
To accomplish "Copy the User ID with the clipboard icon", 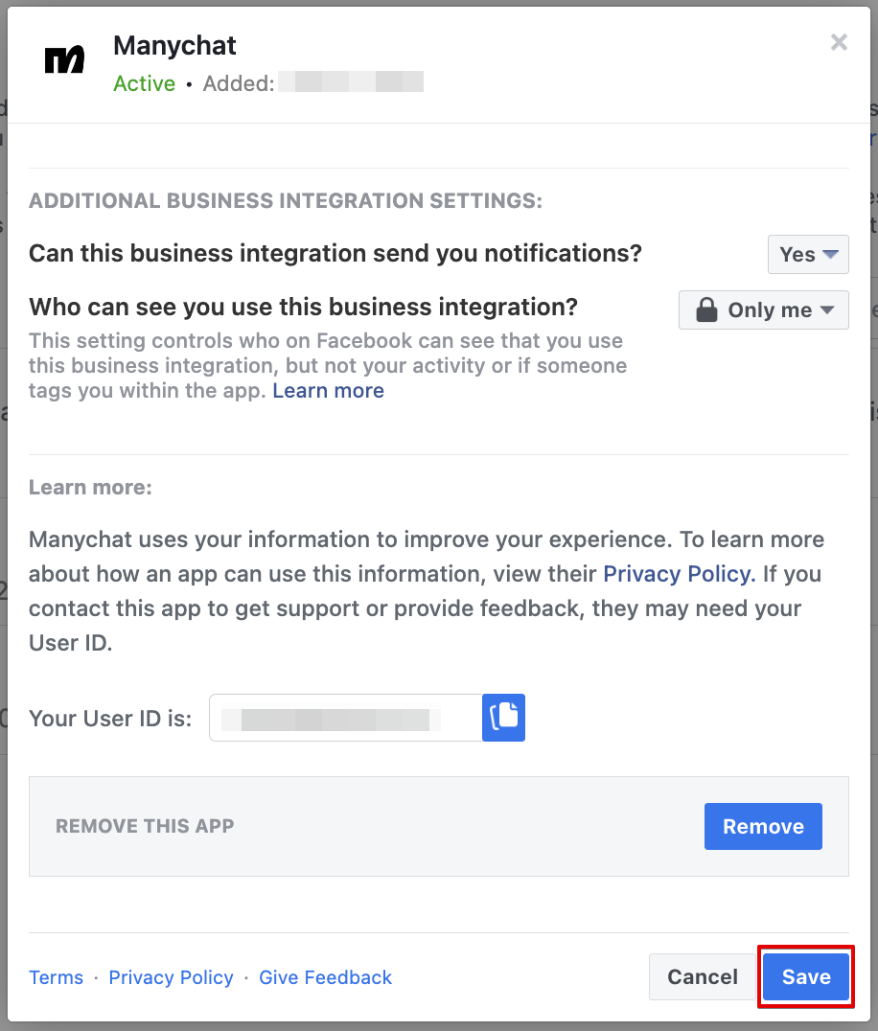I will [x=504, y=717].
